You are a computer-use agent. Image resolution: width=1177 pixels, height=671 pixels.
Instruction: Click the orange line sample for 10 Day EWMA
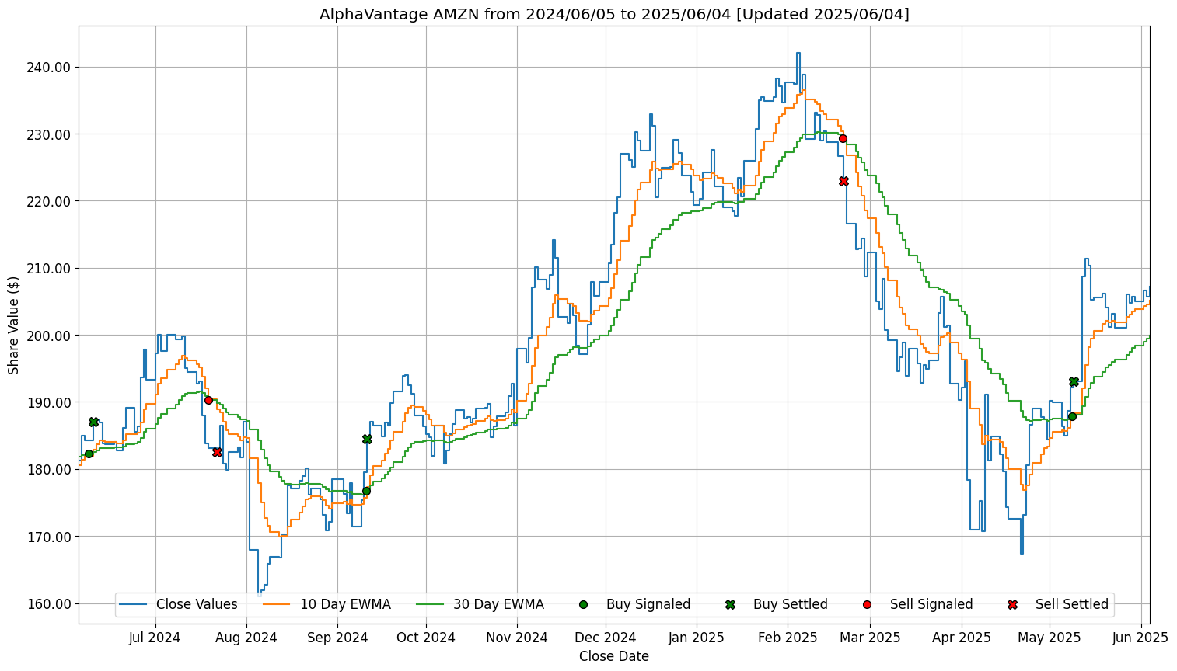click(278, 604)
